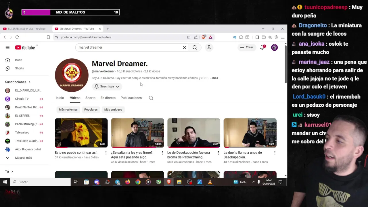This screenshot has width=368, height=207.
Task: Toggle the browser sidebar panel
Action: (257, 37)
